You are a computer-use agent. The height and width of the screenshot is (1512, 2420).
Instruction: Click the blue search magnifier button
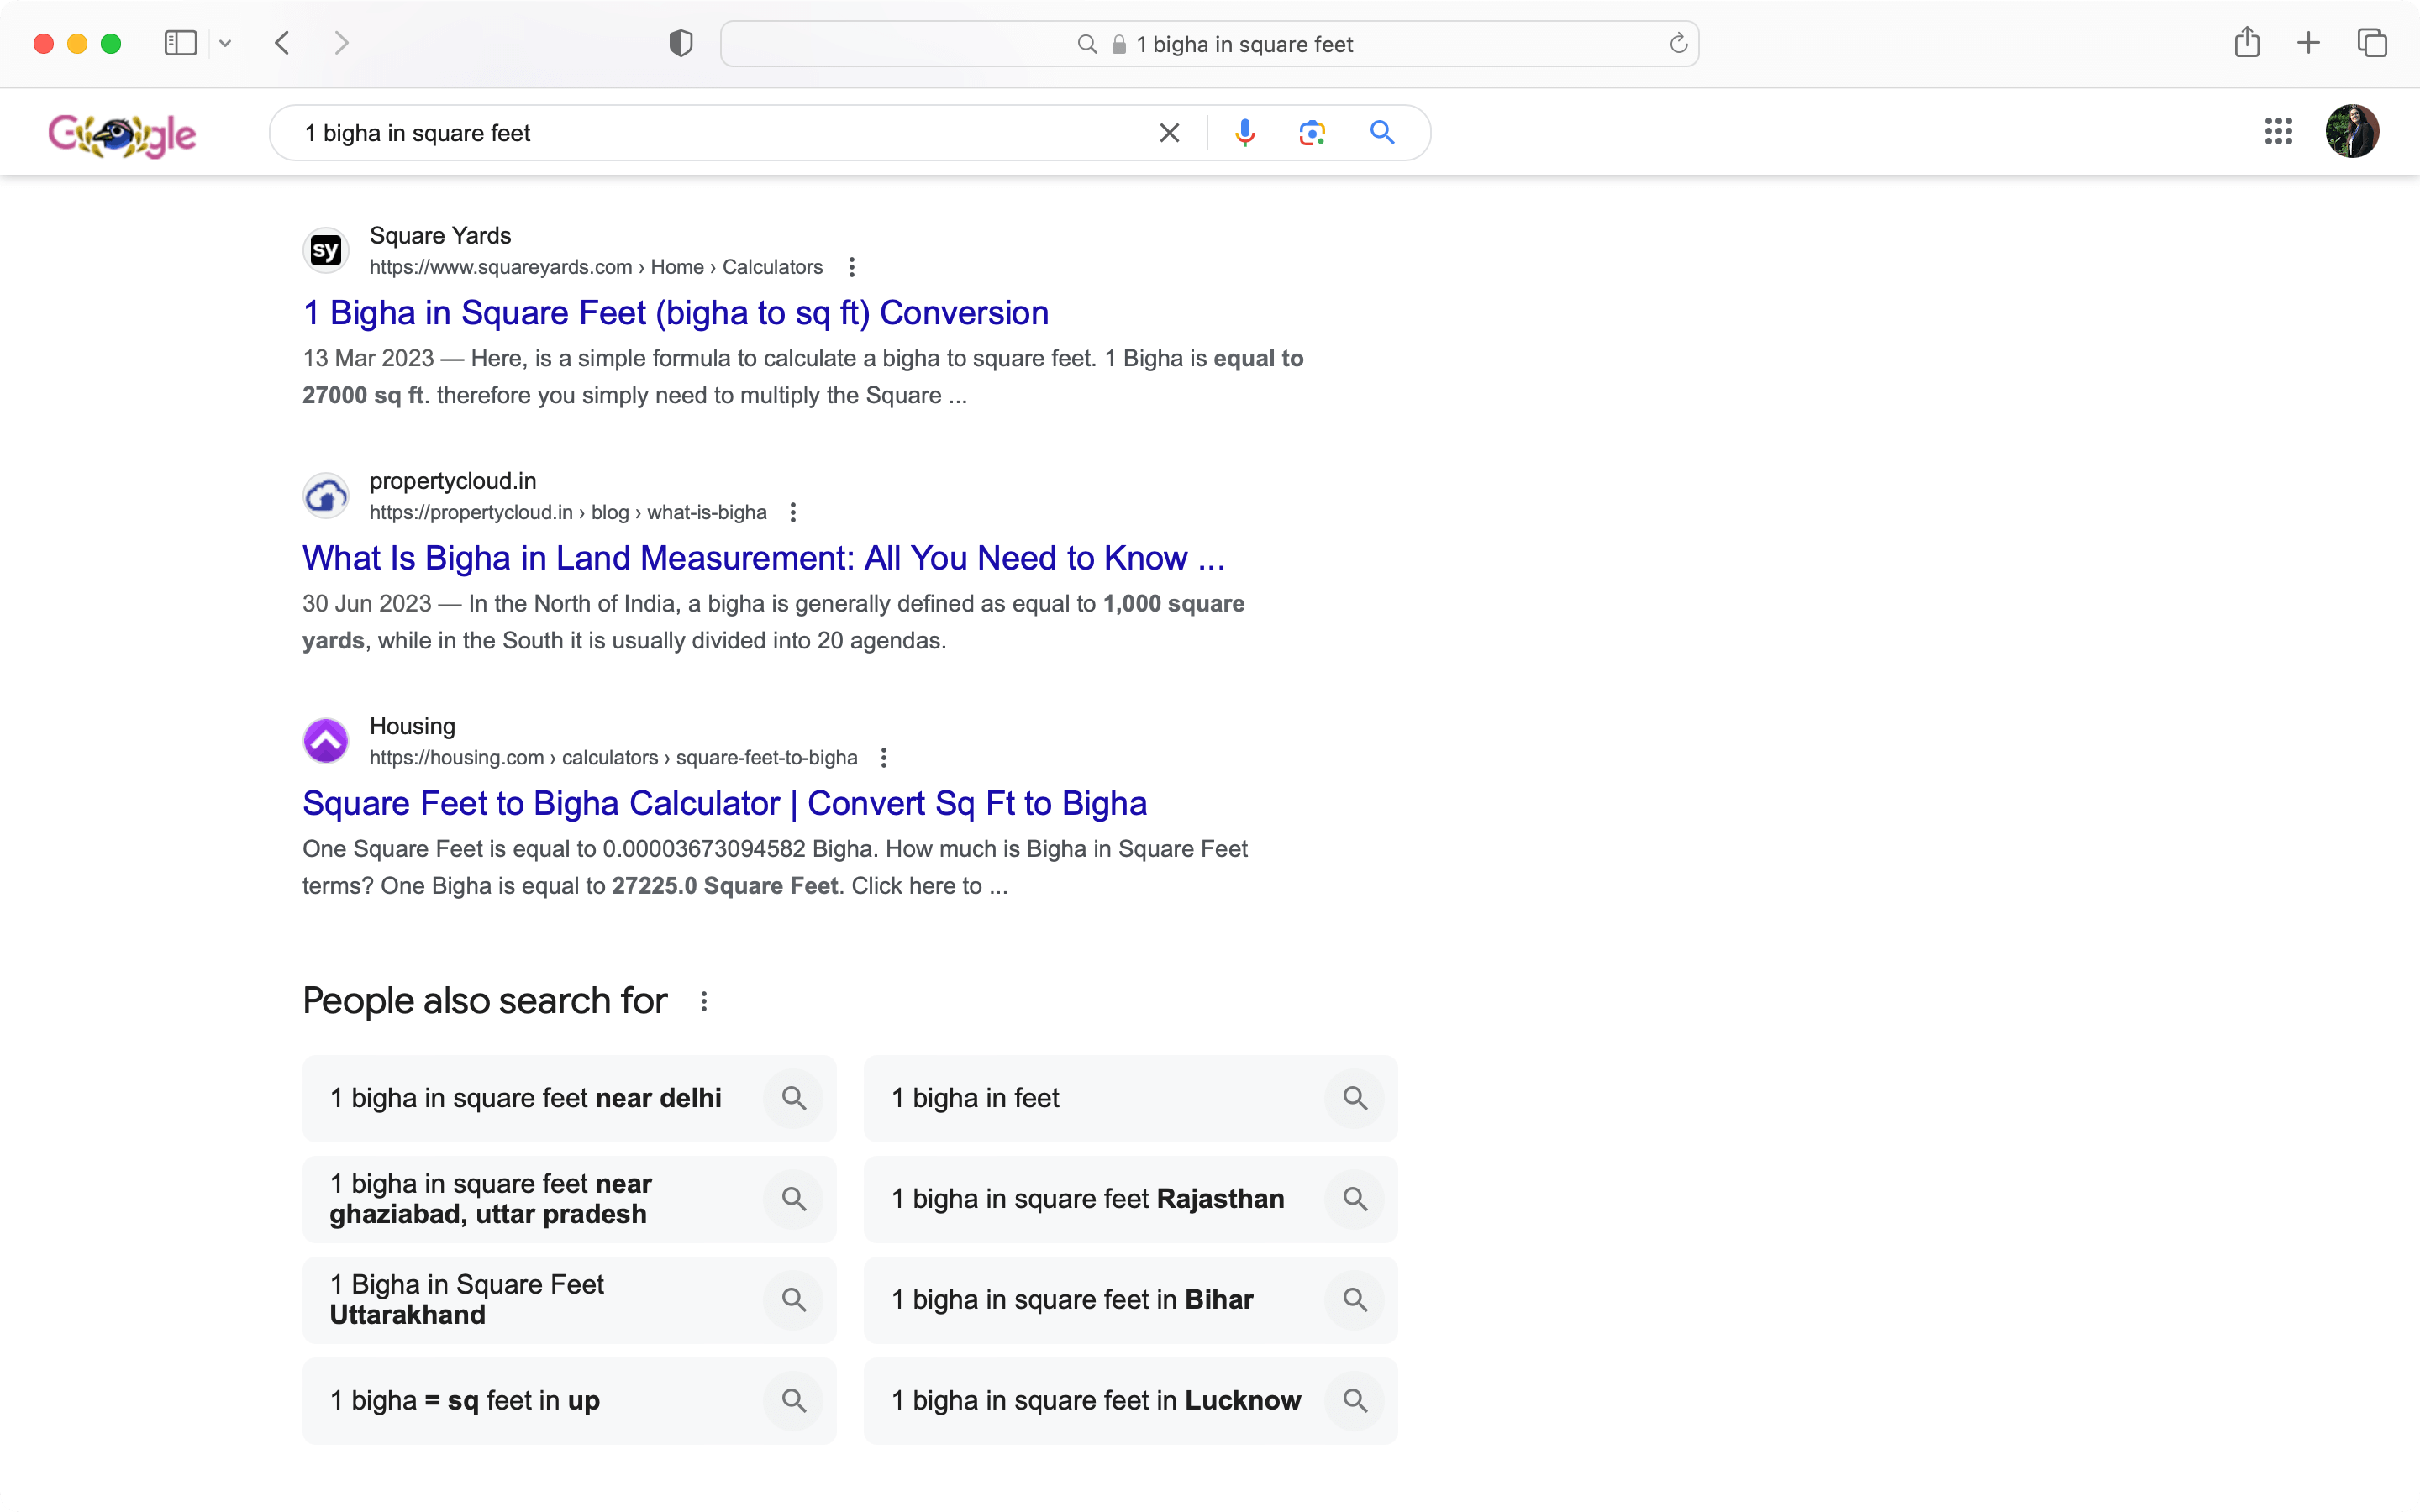point(1382,132)
